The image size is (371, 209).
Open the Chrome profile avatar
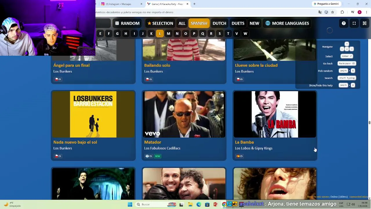tap(359, 12)
